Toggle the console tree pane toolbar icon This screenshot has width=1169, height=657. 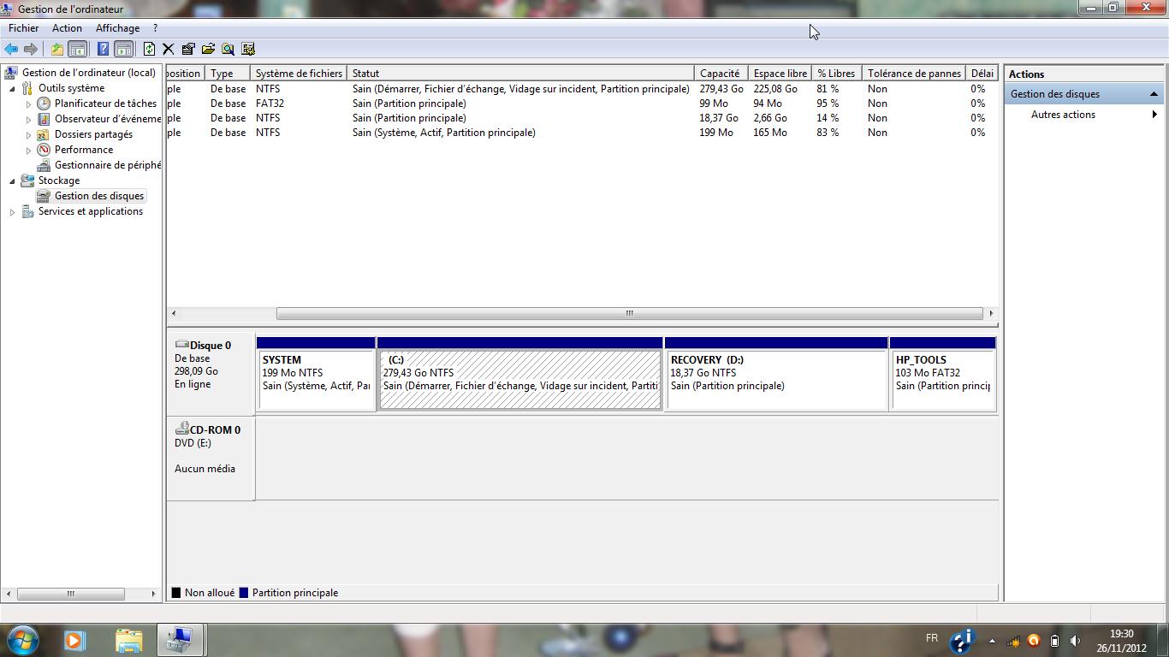tap(77, 49)
